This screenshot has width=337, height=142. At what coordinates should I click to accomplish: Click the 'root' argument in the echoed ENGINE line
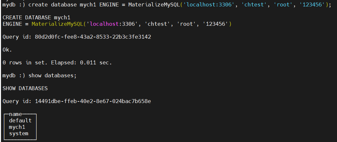pyautogui.click(x=186, y=24)
